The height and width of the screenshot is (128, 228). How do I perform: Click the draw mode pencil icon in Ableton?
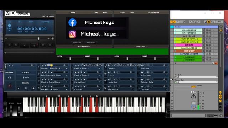click(206, 22)
